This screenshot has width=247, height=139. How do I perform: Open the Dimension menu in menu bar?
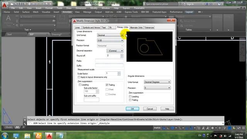[81, 8]
